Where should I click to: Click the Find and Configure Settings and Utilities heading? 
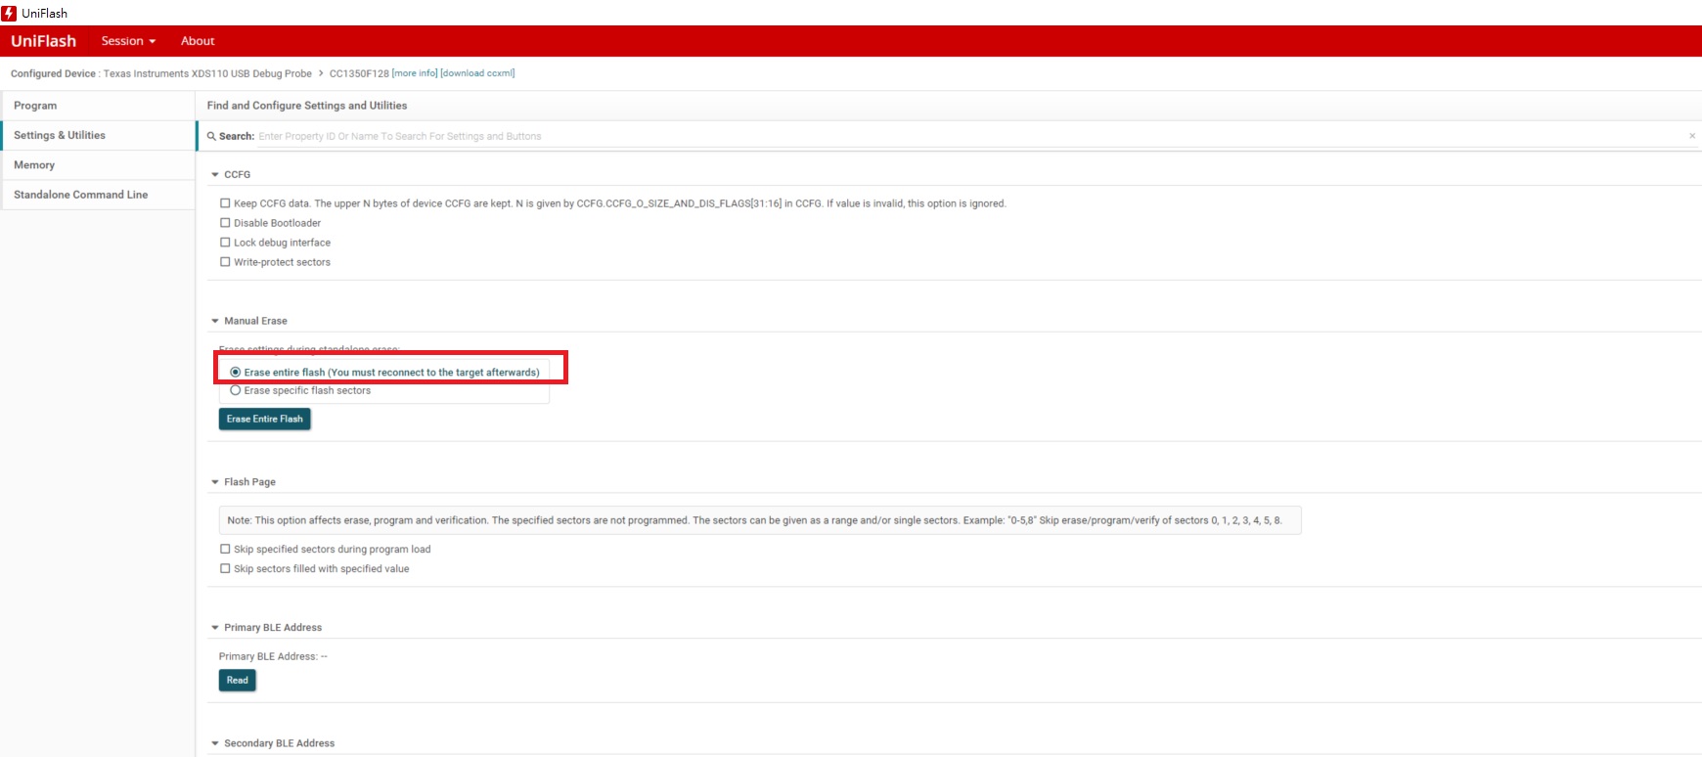point(307,106)
